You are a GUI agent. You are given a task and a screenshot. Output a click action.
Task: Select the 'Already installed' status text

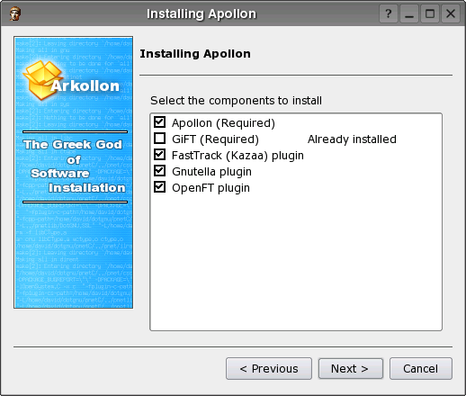[x=352, y=139]
